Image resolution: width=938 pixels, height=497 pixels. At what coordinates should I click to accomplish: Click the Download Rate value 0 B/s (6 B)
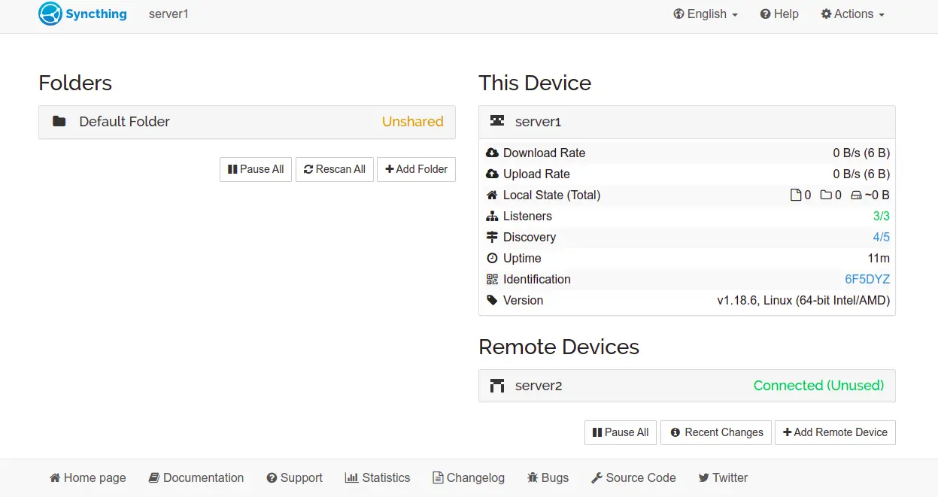tap(861, 153)
